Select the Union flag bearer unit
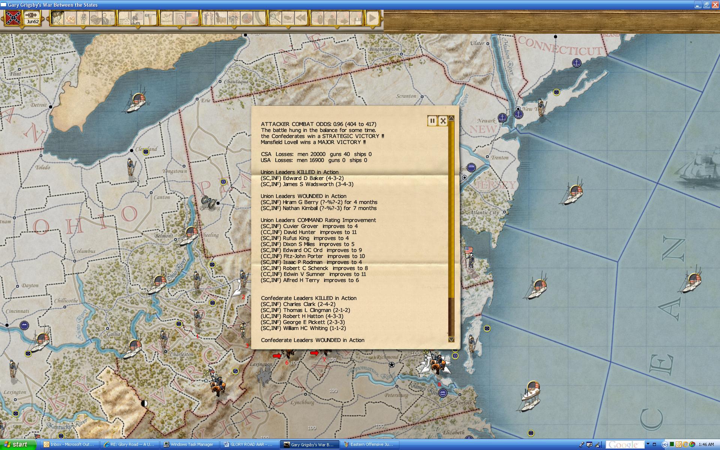720x450 pixels. (469, 257)
